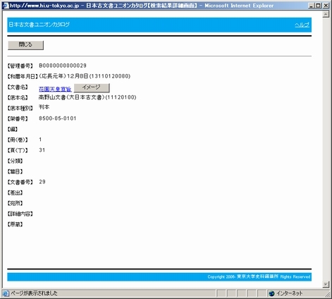Click the vertical scrollbar track

click(326, 149)
